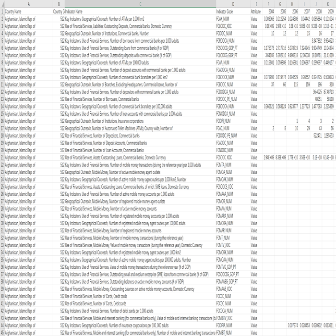The image size is (336, 336).
Task: Select column J header
Action: (x=316, y=4)
